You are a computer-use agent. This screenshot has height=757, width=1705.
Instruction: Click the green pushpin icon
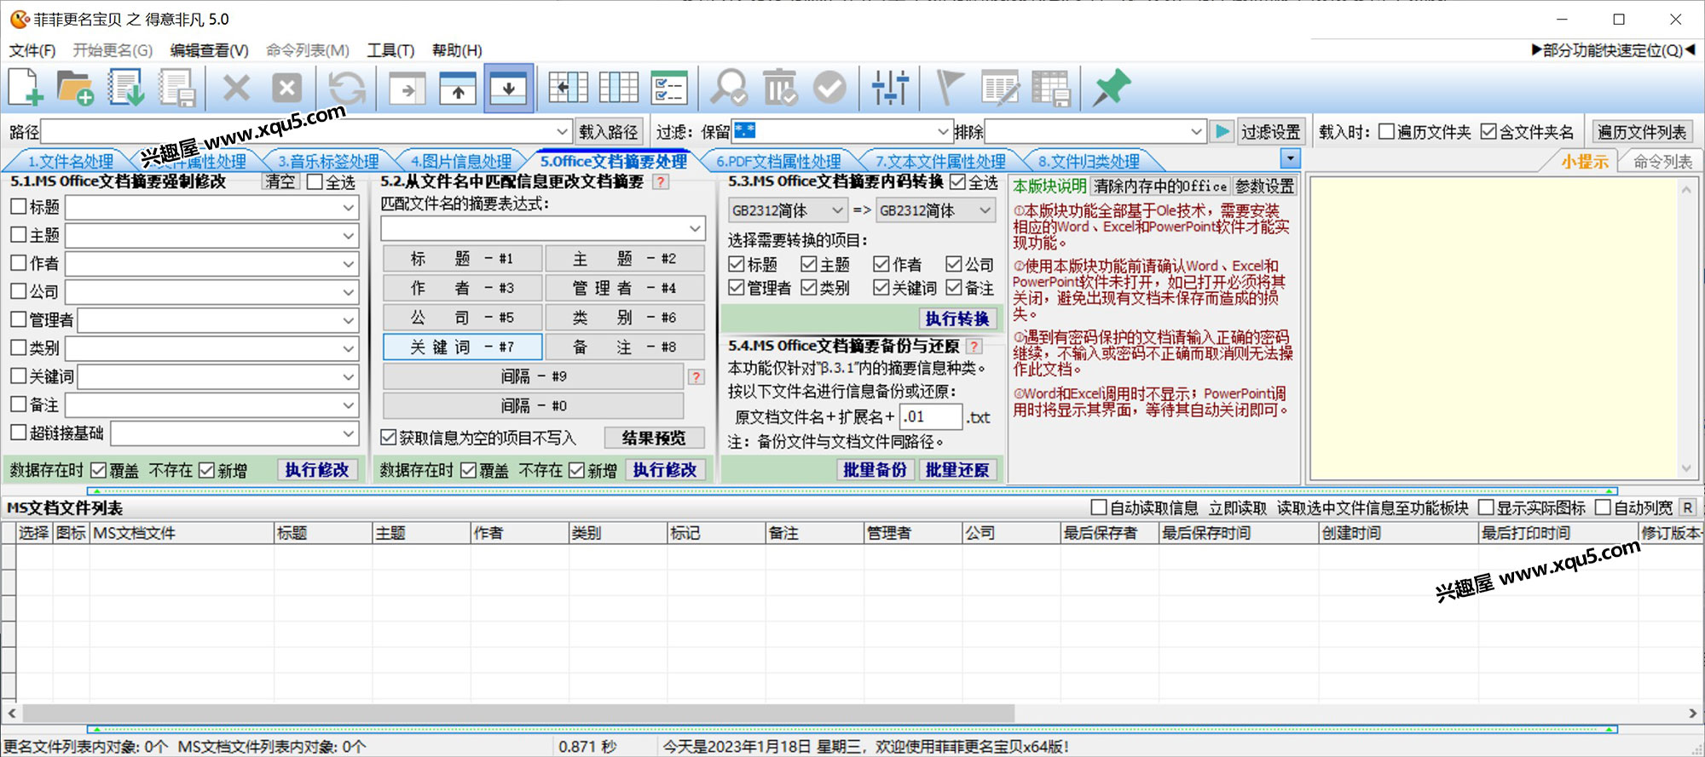click(x=1112, y=88)
